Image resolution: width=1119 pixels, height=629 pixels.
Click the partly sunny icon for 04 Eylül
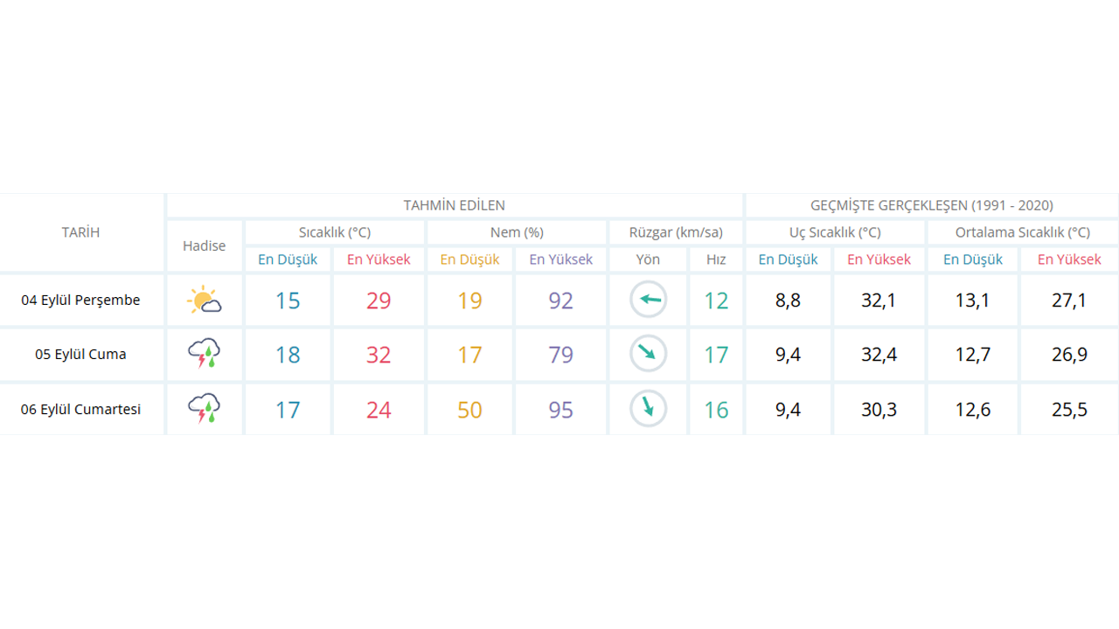coord(204,301)
